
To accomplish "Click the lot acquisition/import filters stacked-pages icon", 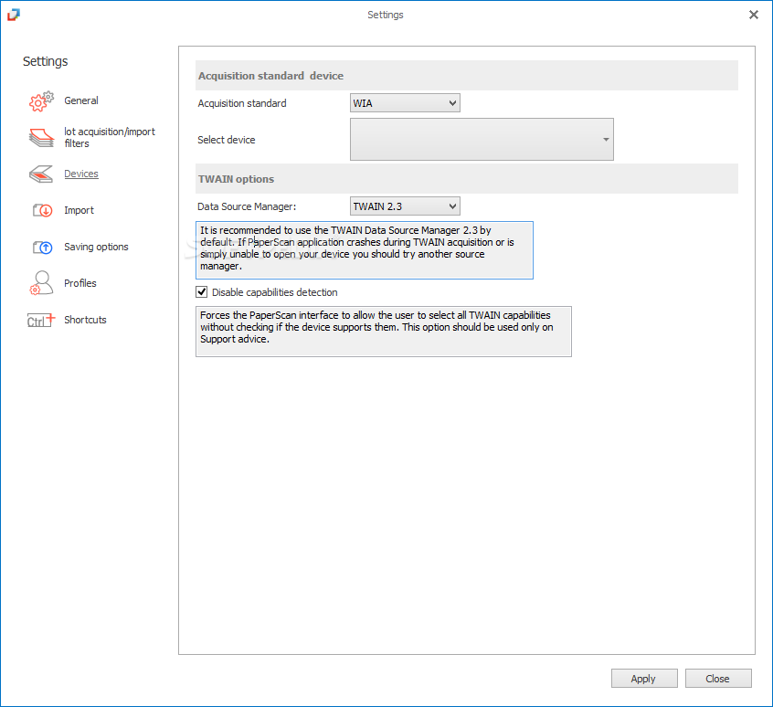I will 41,137.
